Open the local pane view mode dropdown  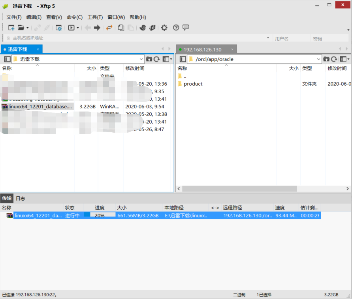[x=168, y=59]
